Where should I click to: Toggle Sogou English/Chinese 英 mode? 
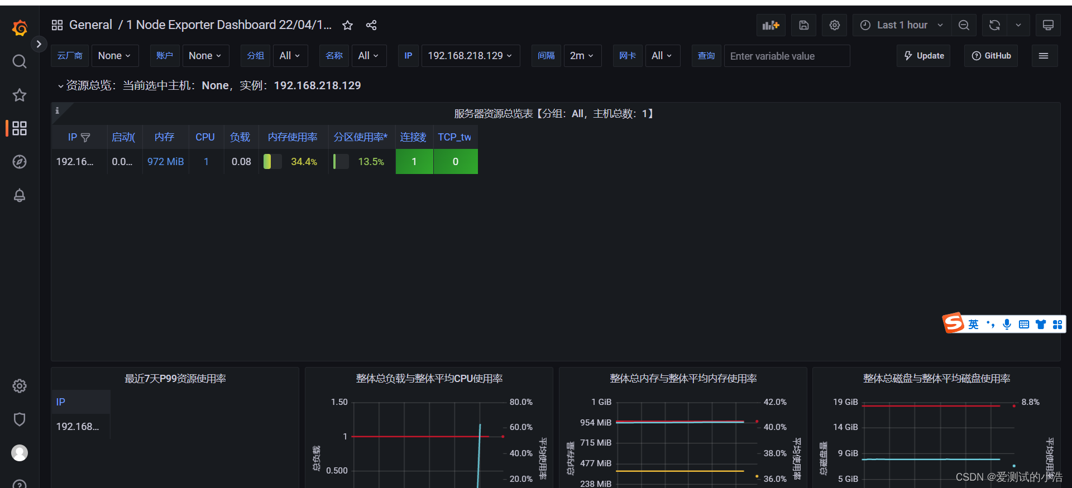pos(973,325)
